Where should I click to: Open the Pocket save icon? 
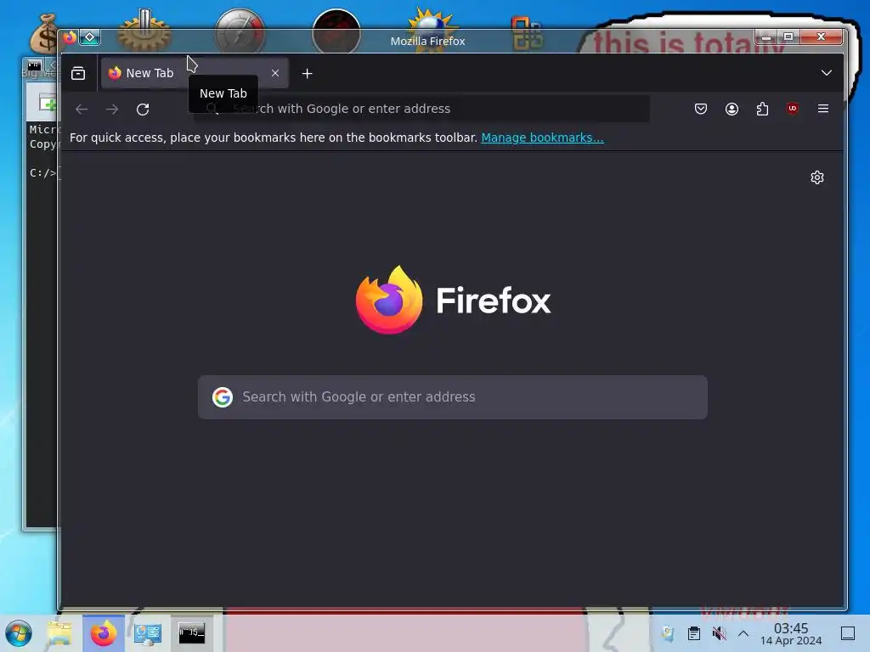[x=701, y=109]
